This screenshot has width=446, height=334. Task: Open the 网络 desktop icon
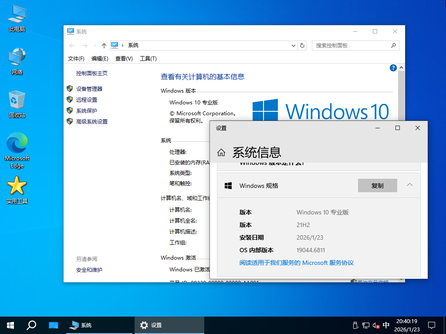point(17,59)
